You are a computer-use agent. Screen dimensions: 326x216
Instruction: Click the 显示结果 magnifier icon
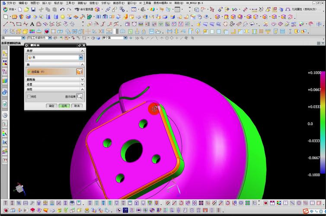[x=80, y=97]
